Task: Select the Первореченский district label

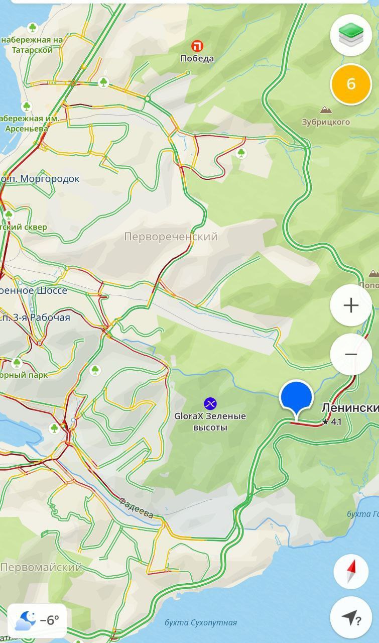Action: 171,237
